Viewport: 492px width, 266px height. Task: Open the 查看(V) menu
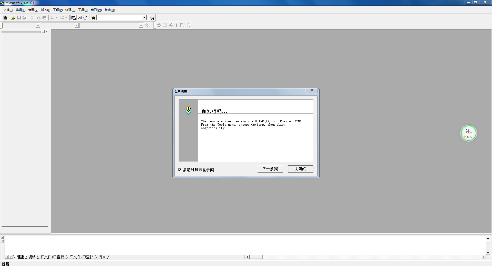33,10
